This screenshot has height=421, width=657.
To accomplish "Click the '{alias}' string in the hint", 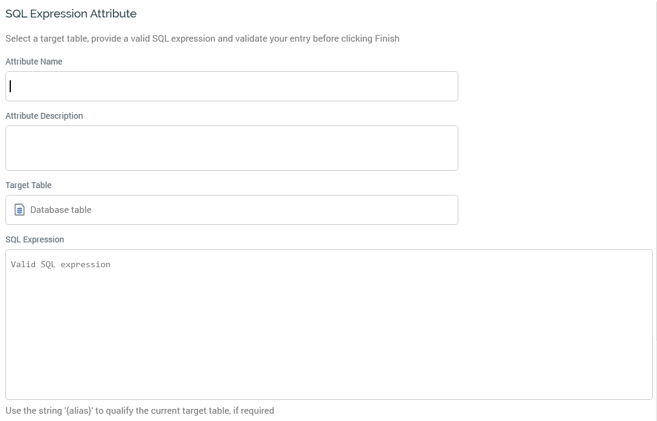I will tap(79, 411).
